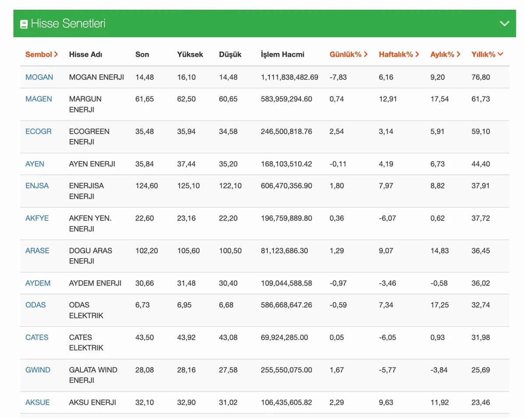Select the MARGUN ENERJI name cell
This screenshot has height=418, width=525.
(x=85, y=104)
